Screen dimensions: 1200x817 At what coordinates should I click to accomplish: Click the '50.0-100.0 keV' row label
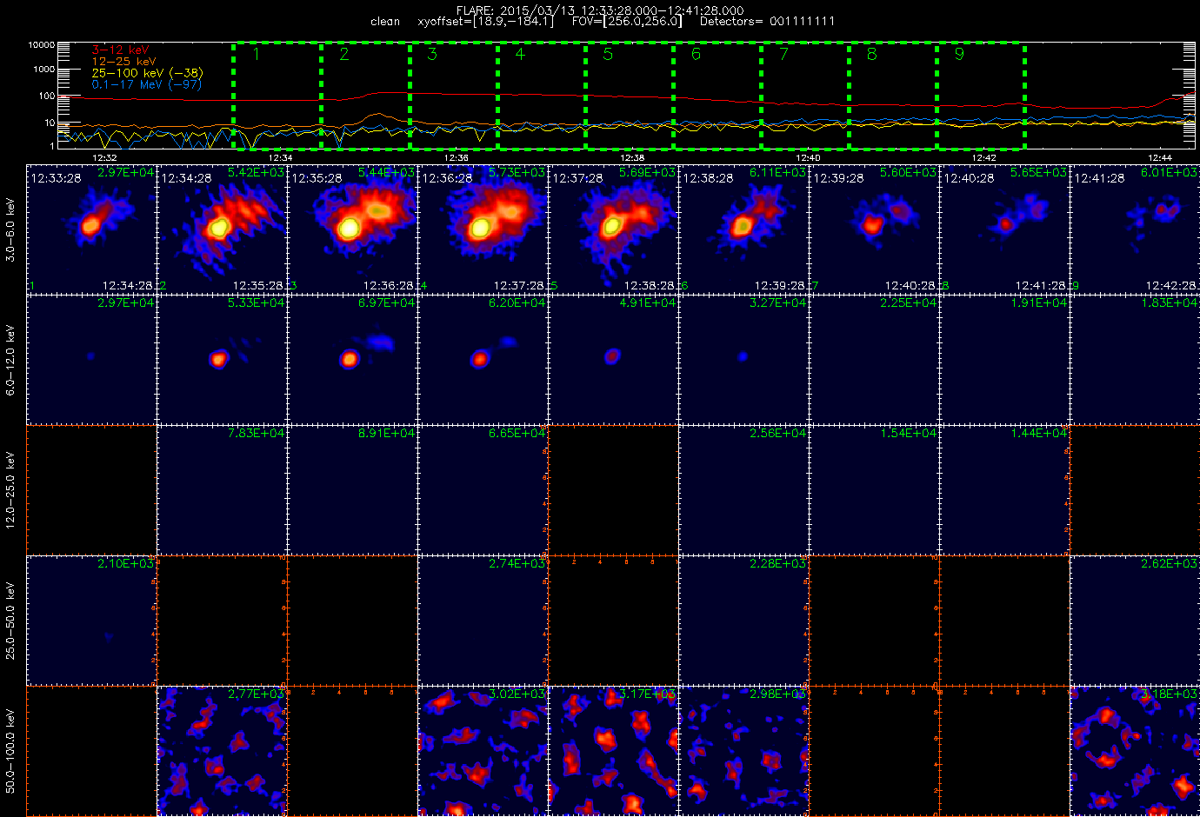point(10,751)
